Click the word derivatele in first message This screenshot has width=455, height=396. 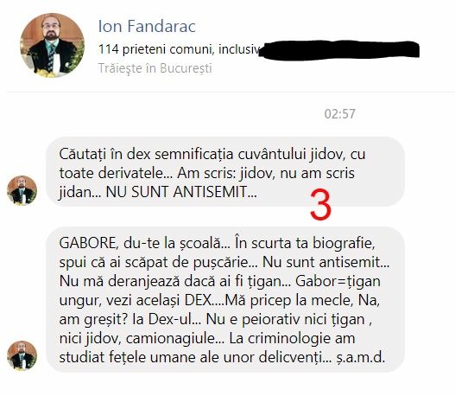135,173
